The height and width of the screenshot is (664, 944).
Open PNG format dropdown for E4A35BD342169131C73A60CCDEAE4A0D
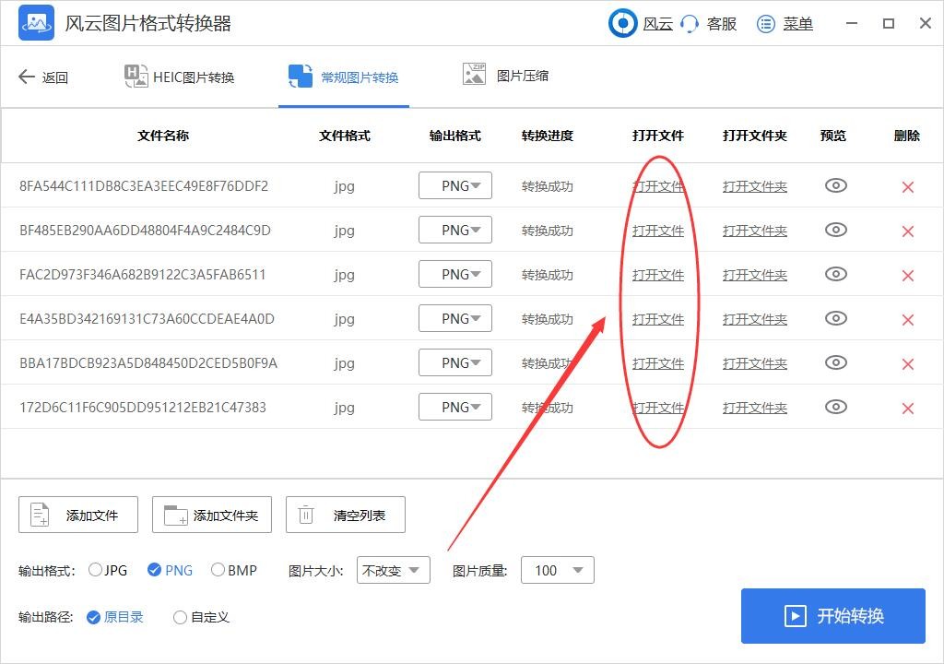(x=455, y=318)
